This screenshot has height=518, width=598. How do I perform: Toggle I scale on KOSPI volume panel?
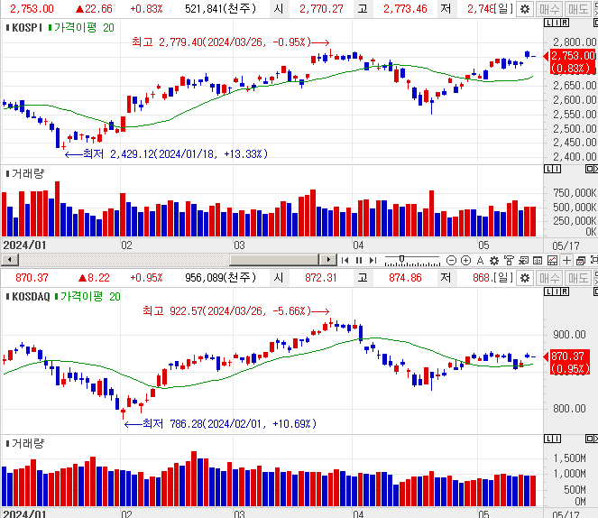(557, 169)
